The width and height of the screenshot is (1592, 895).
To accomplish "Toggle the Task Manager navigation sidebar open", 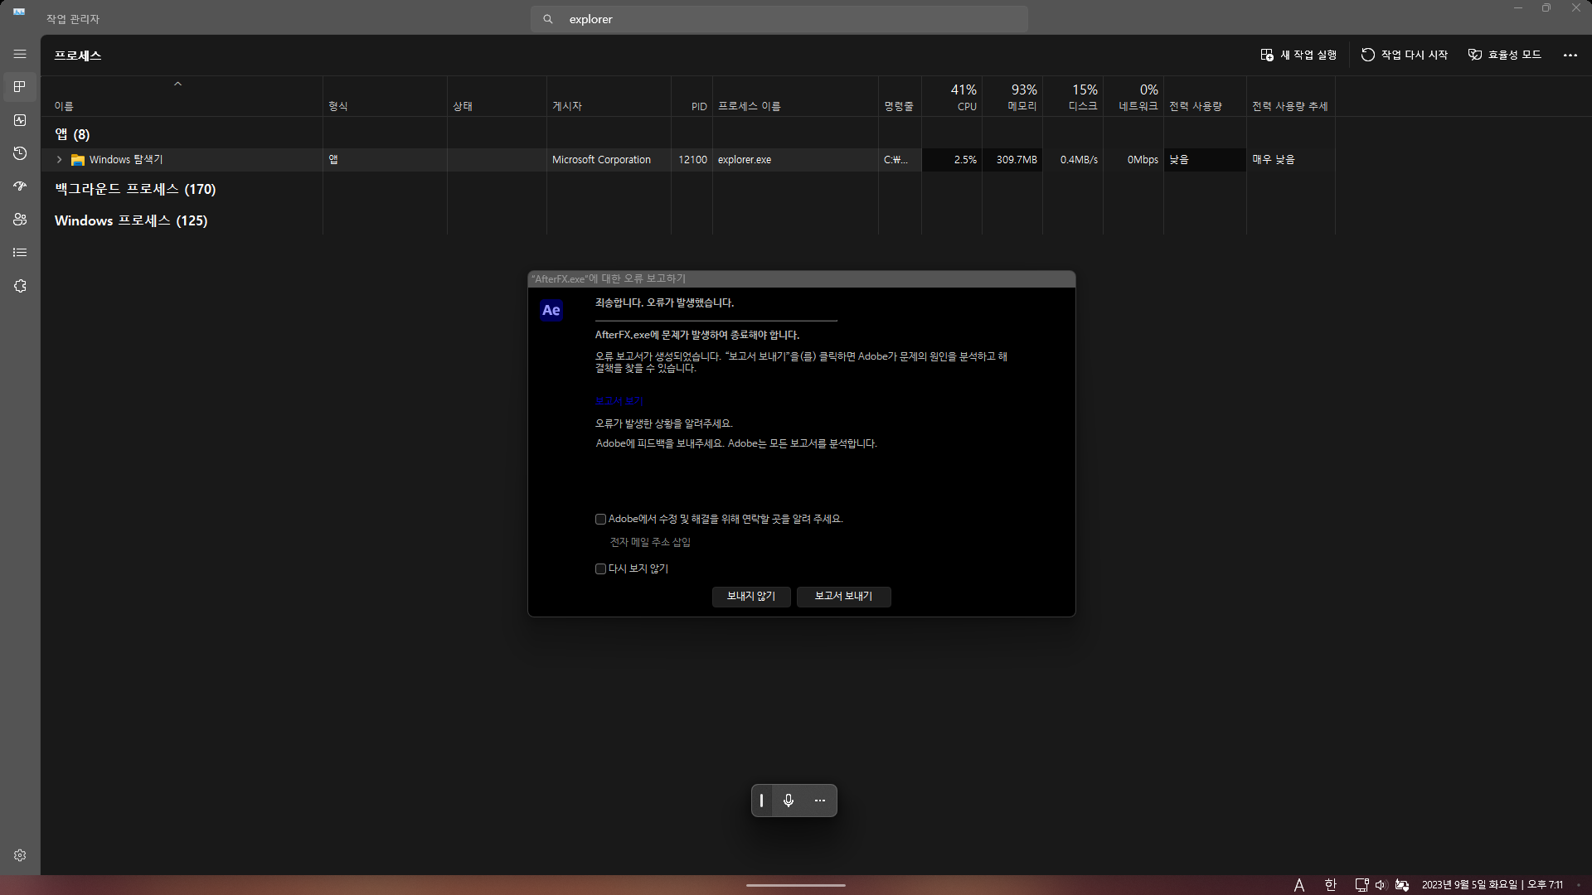I will point(19,54).
